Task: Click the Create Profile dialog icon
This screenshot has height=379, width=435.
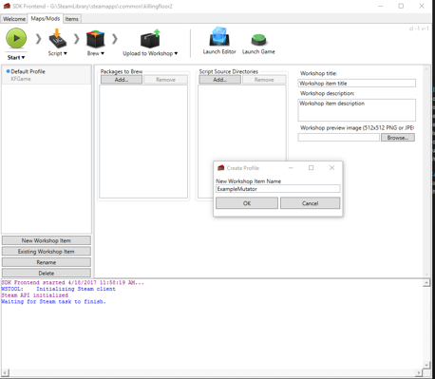Action: pyautogui.click(x=221, y=168)
